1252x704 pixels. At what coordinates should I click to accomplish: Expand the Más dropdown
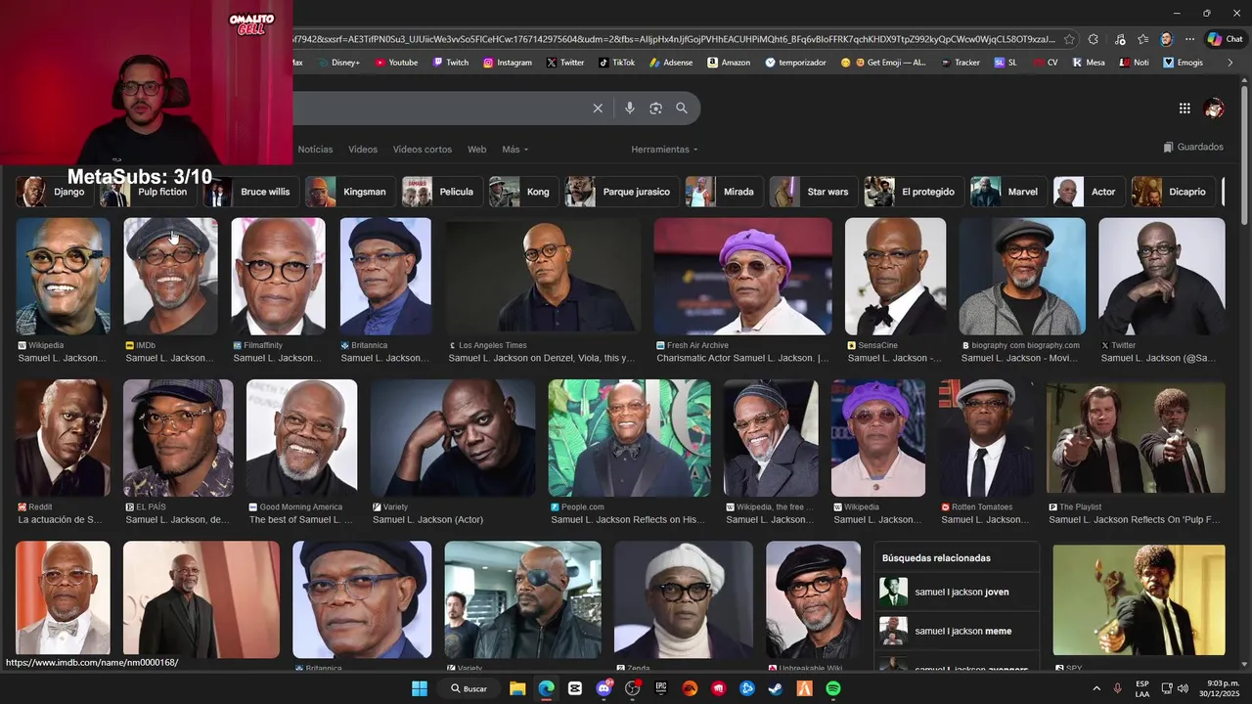[515, 150]
